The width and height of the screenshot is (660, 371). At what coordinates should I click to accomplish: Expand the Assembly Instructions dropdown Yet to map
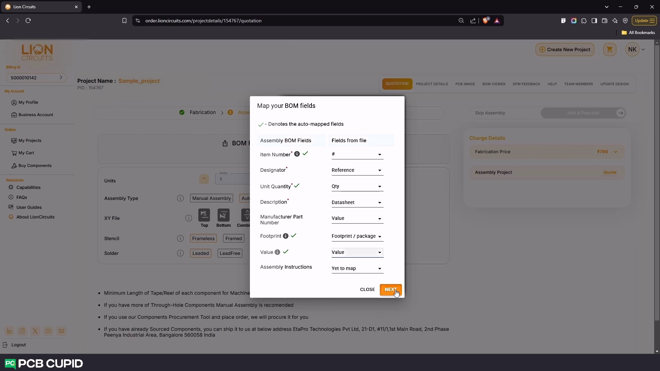357,269
